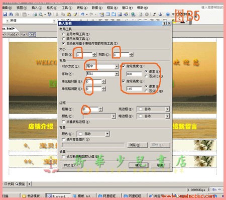Expand the 浮动 float dropdown
The width and height of the screenshot is (226, 200).
pyautogui.click(x=117, y=74)
